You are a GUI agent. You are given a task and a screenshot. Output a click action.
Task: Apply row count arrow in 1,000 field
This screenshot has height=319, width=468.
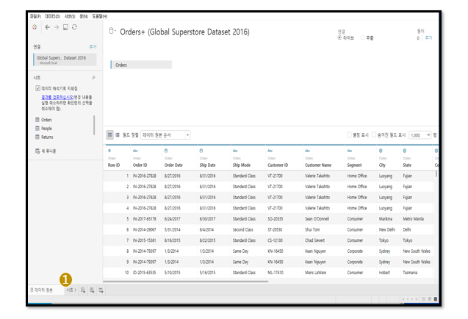point(428,135)
